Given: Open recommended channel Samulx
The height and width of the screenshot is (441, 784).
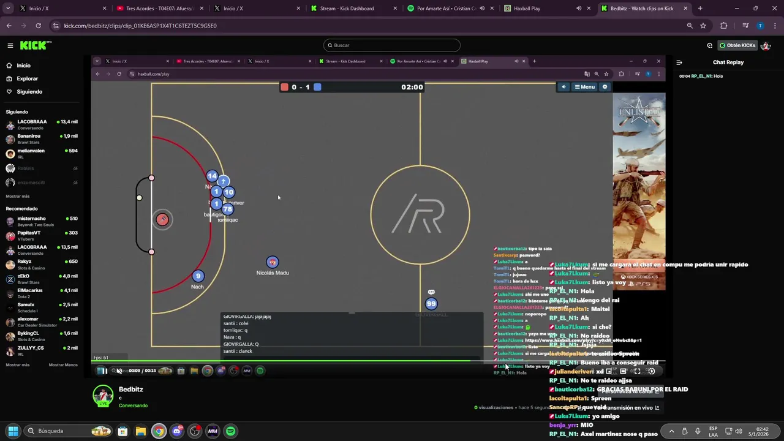Looking at the screenshot, I should [42, 307].
